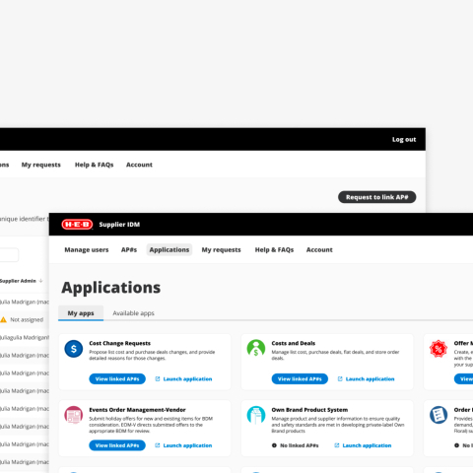
Task: Click the red percent offer icon
Action: [x=439, y=349]
